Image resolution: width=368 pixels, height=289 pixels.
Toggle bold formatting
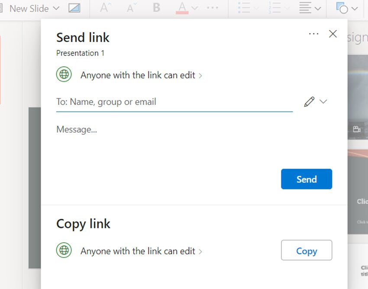pos(156,8)
